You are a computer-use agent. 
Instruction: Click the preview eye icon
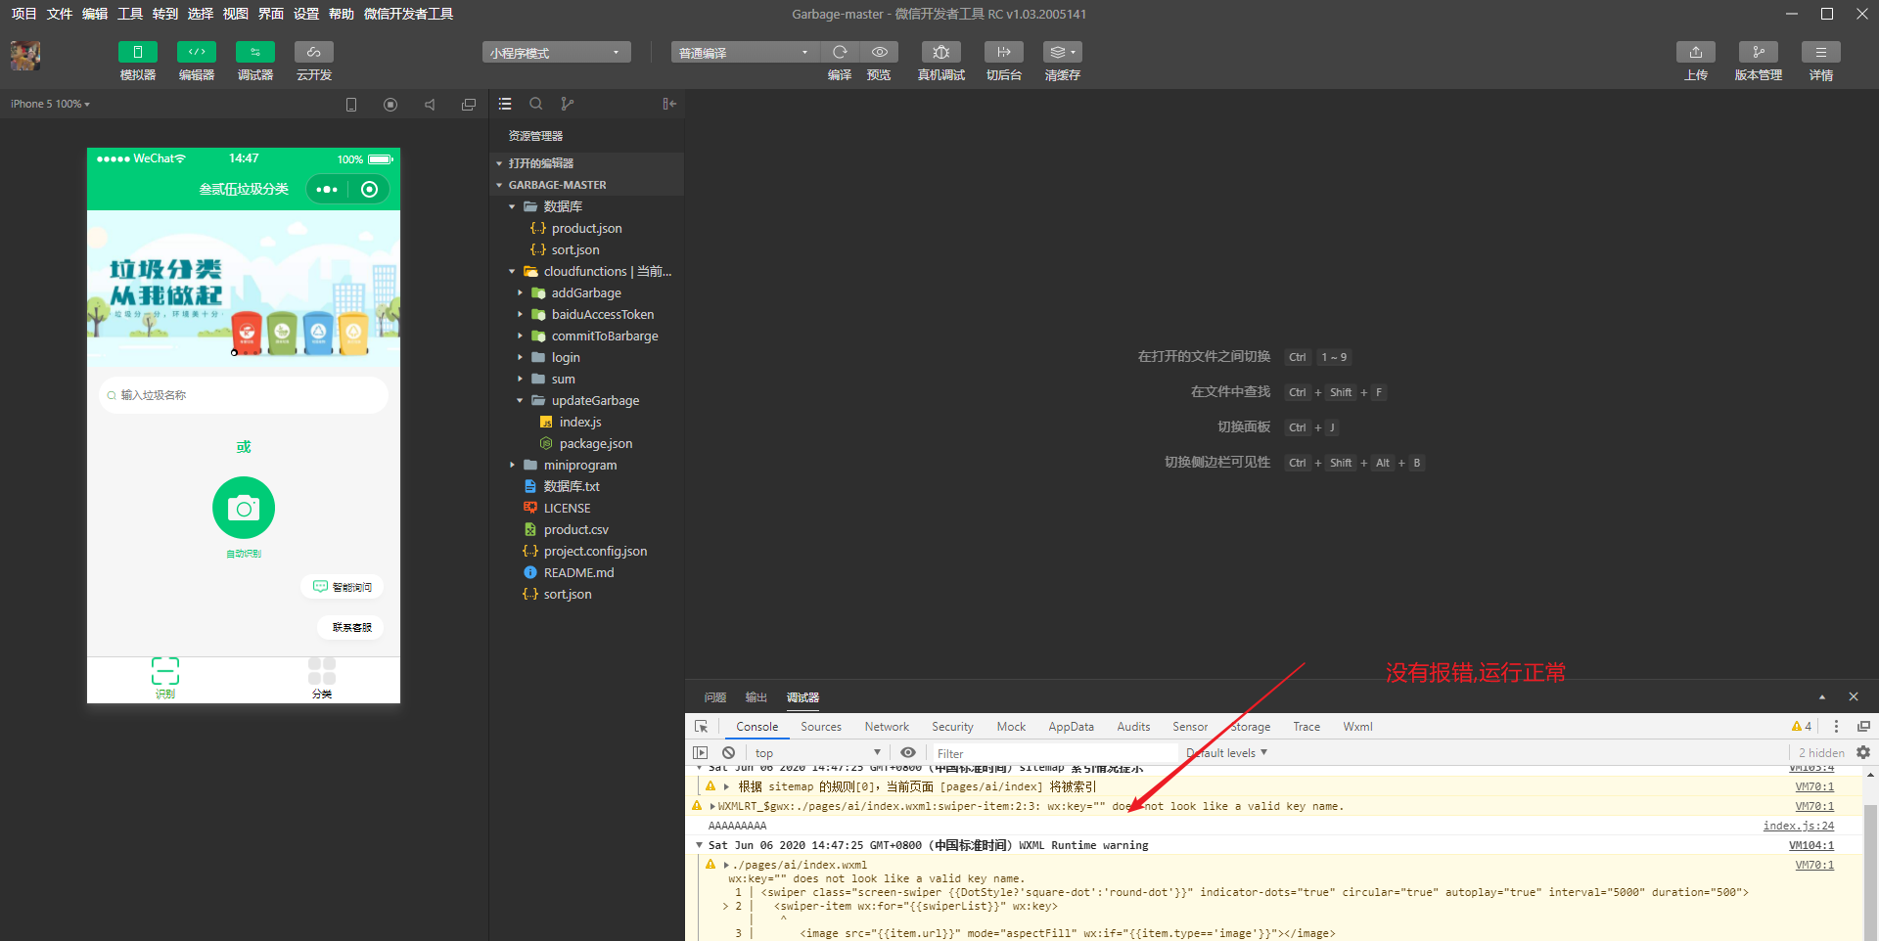880,52
